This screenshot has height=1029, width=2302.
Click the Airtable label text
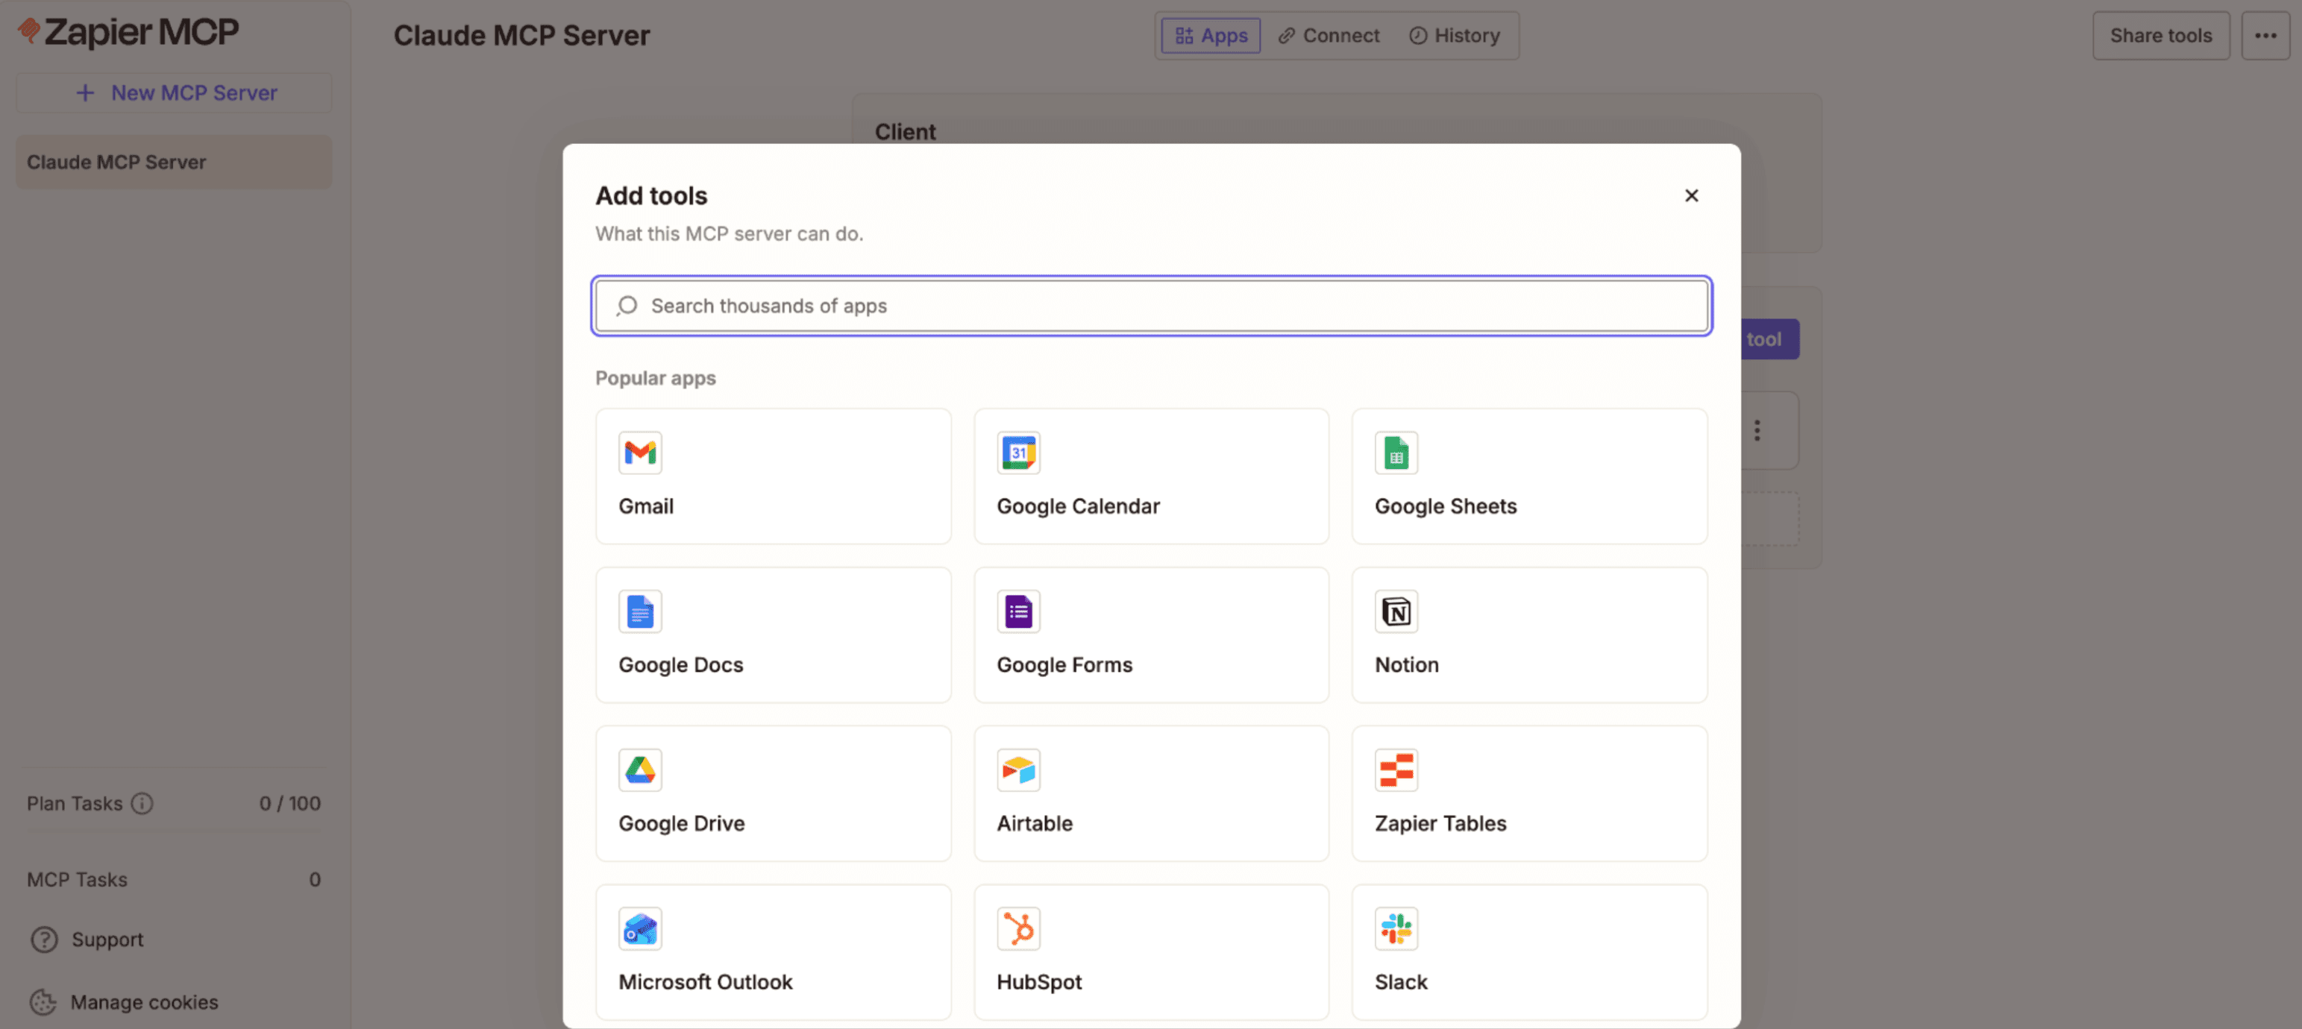(1034, 823)
